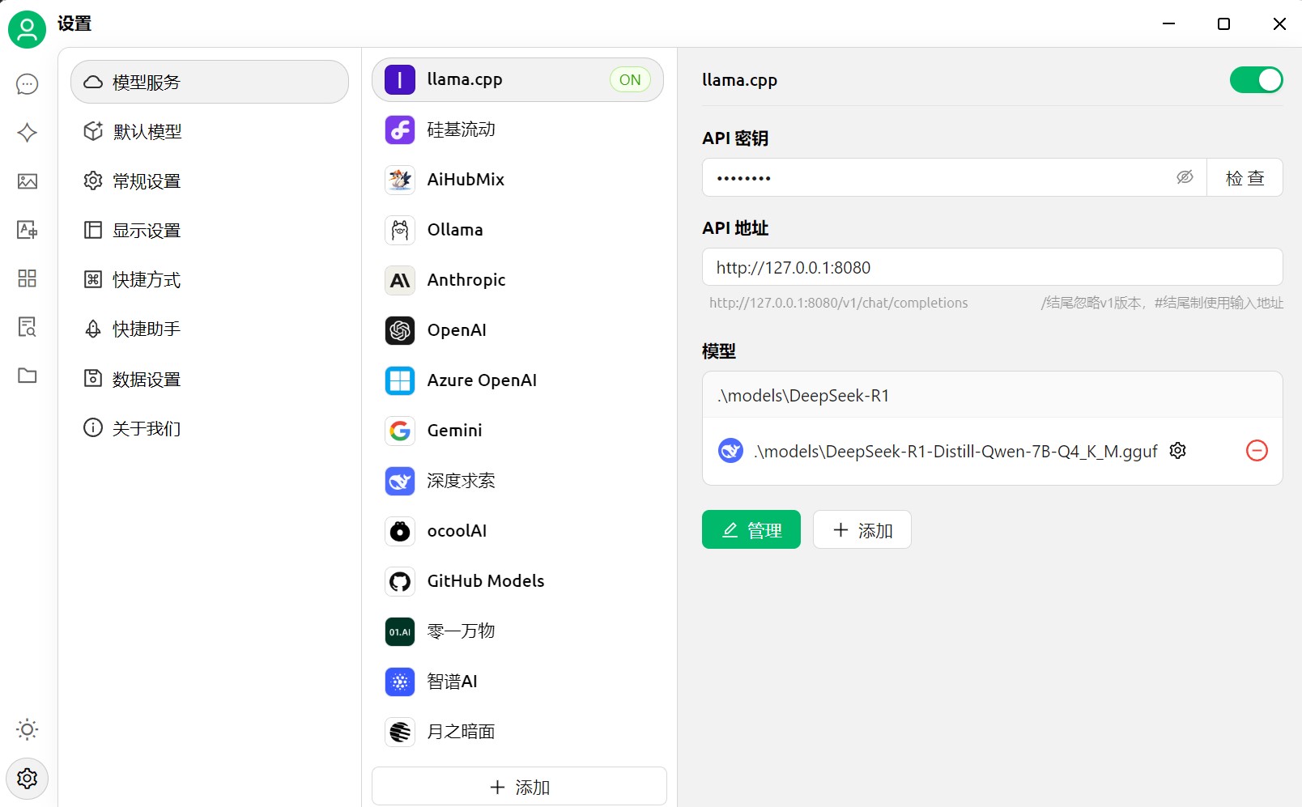The image size is (1302, 807).
Task: Select the Anthropic provider
Action: [517, 280]
